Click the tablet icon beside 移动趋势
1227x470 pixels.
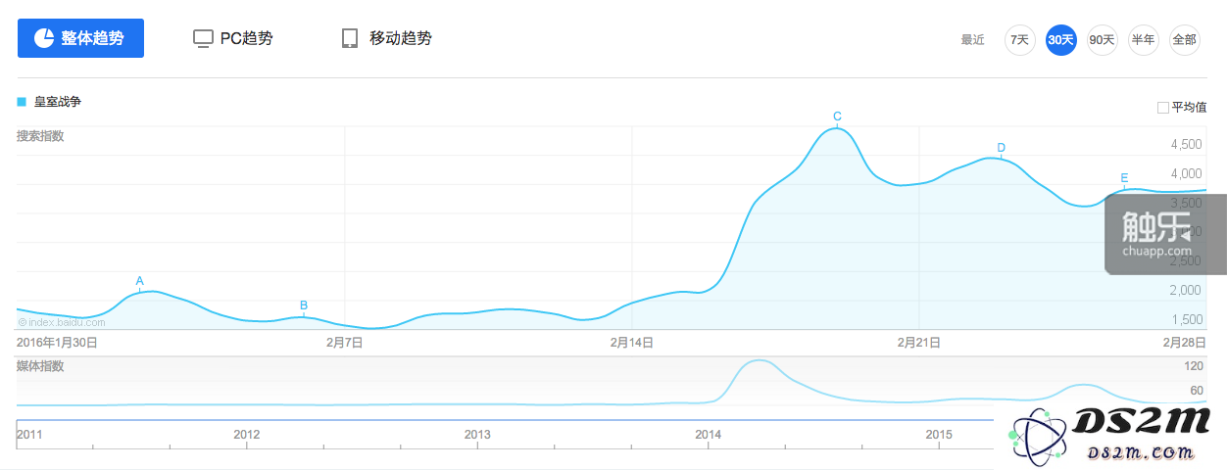[350, 38]
